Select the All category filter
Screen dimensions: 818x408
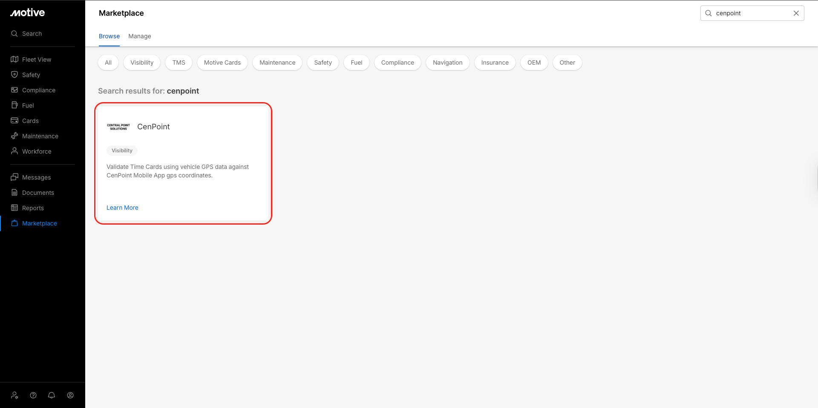[108, 63]
